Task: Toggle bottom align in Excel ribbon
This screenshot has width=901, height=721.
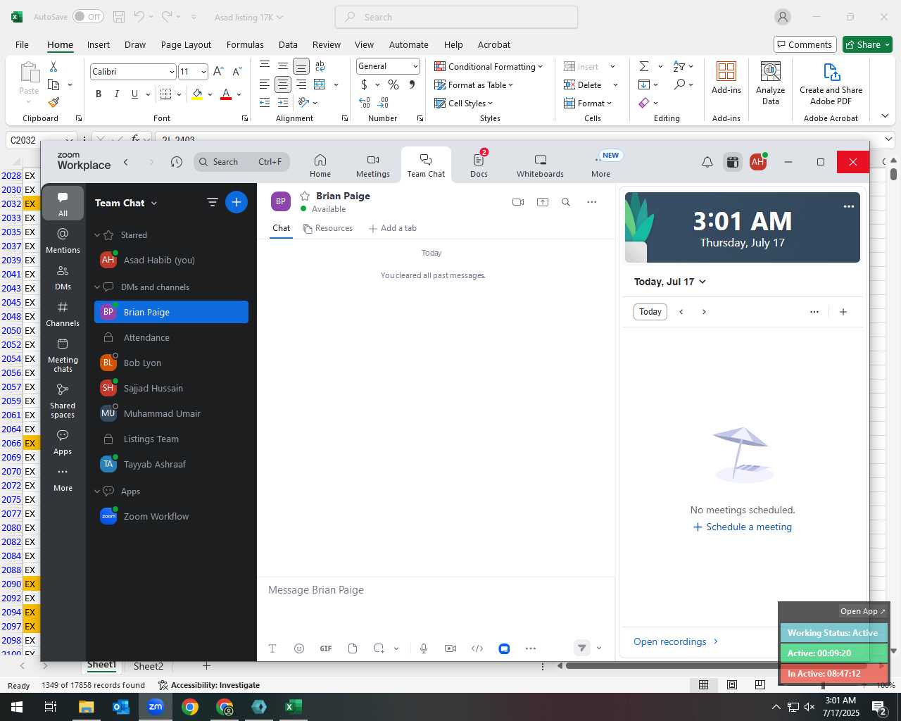Action: coord(301,66)
